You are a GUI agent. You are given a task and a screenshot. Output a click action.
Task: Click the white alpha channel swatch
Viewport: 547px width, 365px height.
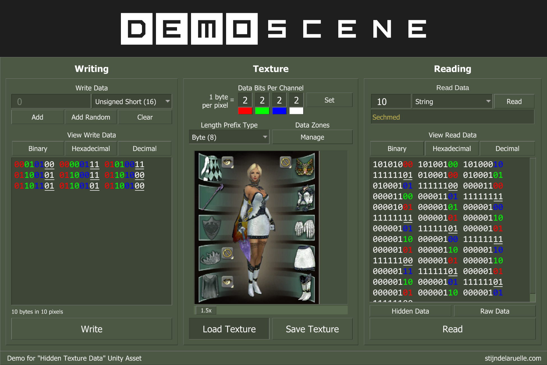(296, 111)
